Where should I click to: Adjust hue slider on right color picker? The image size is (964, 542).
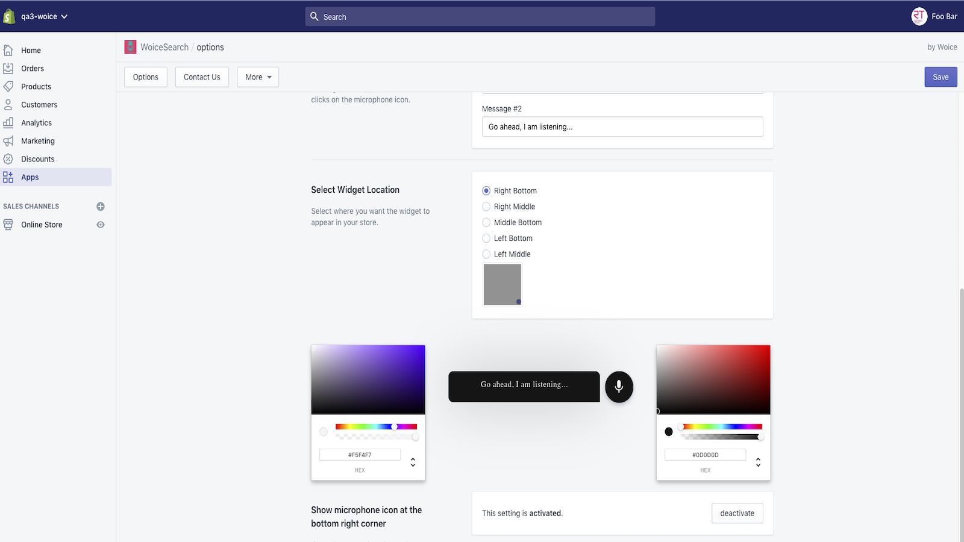[x=721, y=426]
